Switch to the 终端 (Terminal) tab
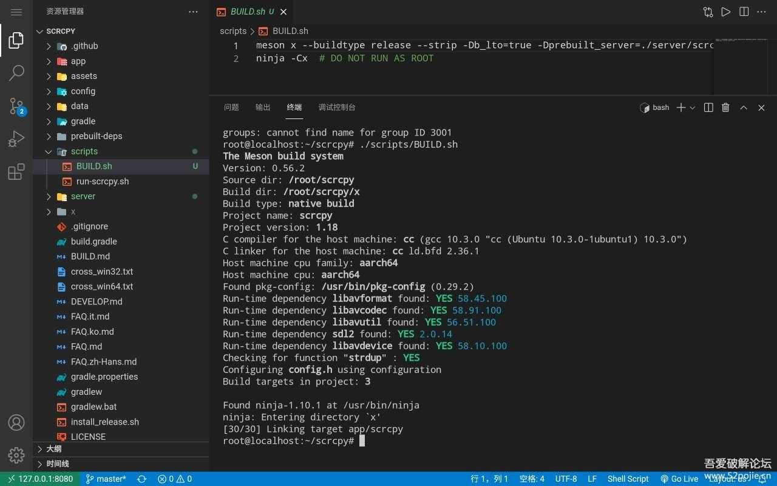Image resolution: width=777 pixels, height=486 pixels. click(294, 108)
